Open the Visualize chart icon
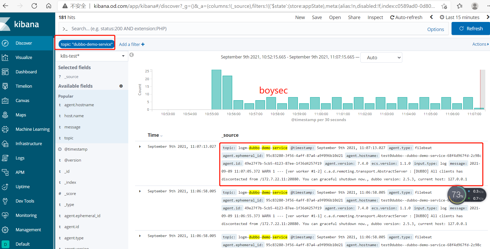The width and height of the screenshot is (490, 249). pyautogui.click(x=5, y=57)
